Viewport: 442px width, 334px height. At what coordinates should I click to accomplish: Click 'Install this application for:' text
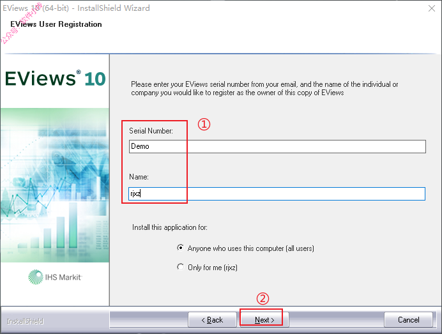click(x=170, y=227)
